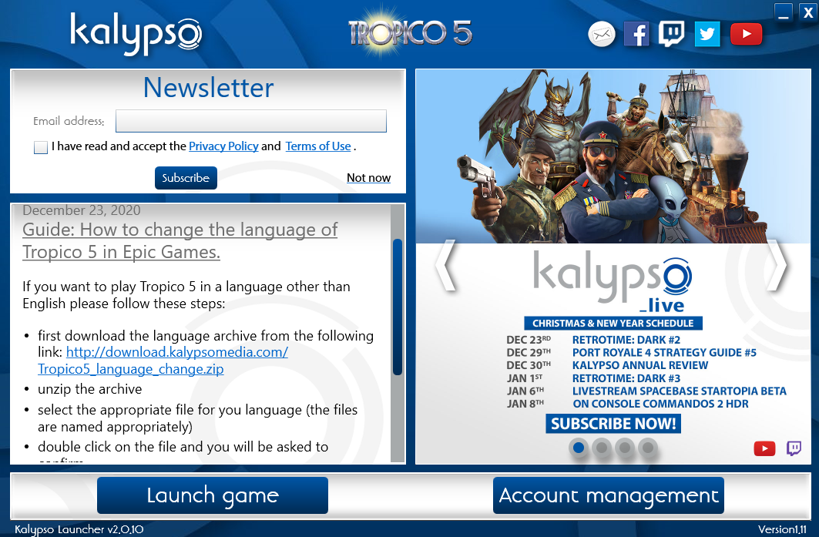Viewport: 819px width, 537px height.
Task: Click the small Twitch icon in banner
Action: pos(794,448)
